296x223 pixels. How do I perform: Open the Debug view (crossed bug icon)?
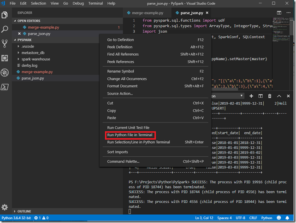pyautogui.click(x=5, y=72)
